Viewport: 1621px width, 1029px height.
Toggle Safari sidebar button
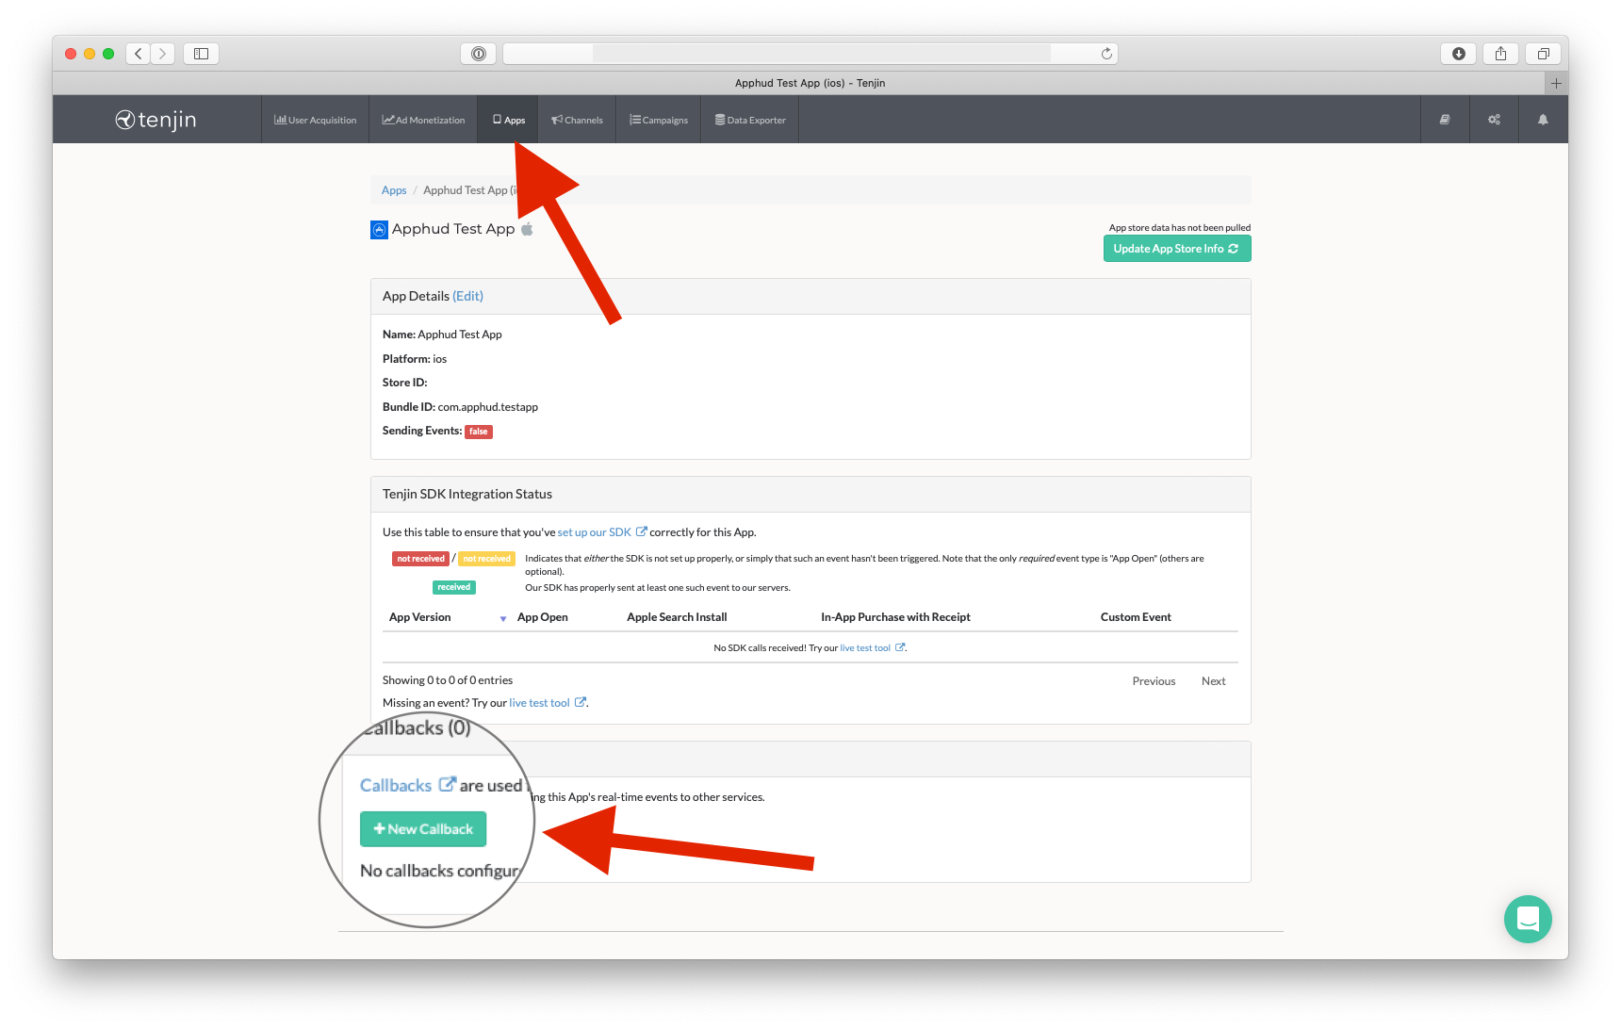[201, 54]
